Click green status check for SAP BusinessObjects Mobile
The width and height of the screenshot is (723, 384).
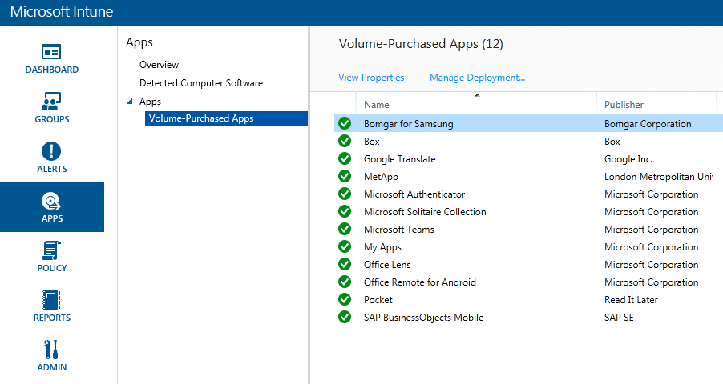(345, 317)
